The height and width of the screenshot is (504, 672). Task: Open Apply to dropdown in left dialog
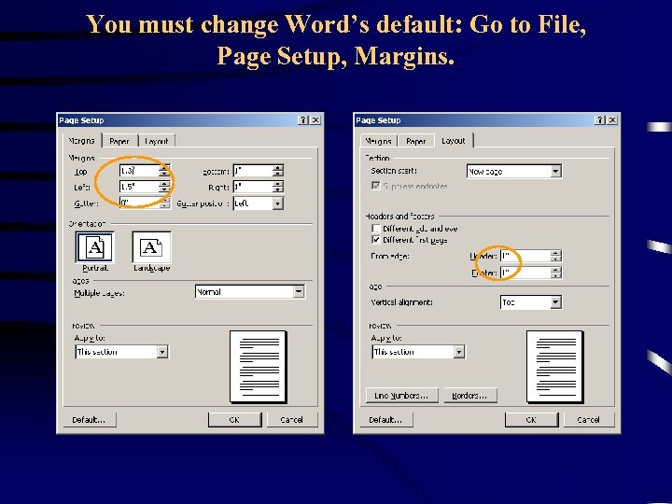point(162,352)
